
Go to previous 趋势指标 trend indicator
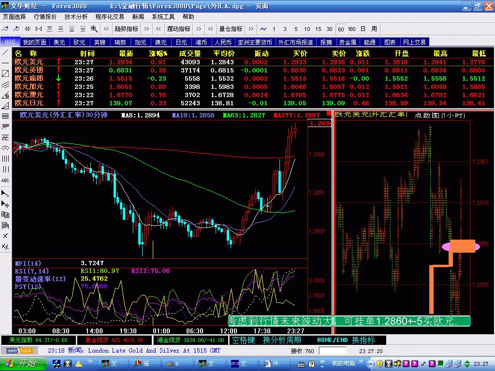106,29
